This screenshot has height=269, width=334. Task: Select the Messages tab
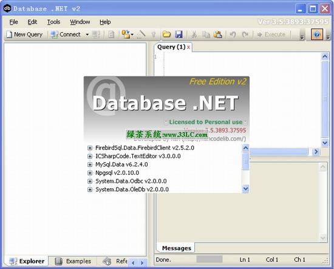176,248
